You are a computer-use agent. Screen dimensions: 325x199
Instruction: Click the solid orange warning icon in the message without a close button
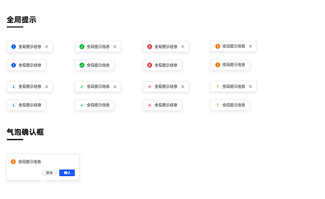(x=218, y=65)
